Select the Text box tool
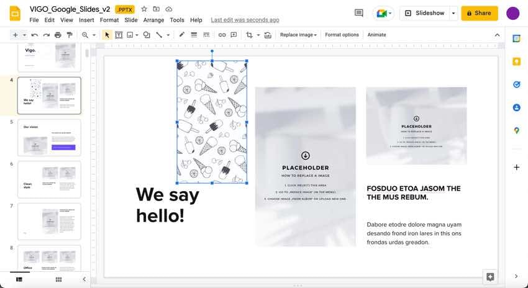The image size is (528, 288). pos(119,35)
